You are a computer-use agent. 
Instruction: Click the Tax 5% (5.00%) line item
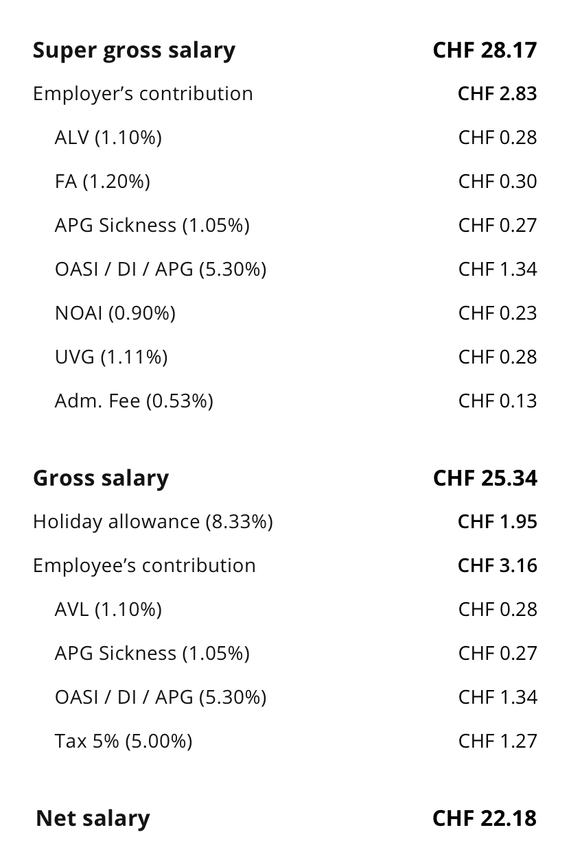(x=124, y=741)
